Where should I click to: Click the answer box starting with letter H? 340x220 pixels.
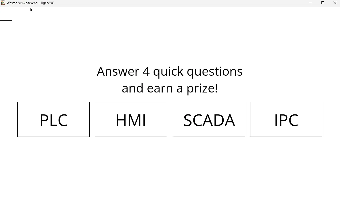coord(131,119)
